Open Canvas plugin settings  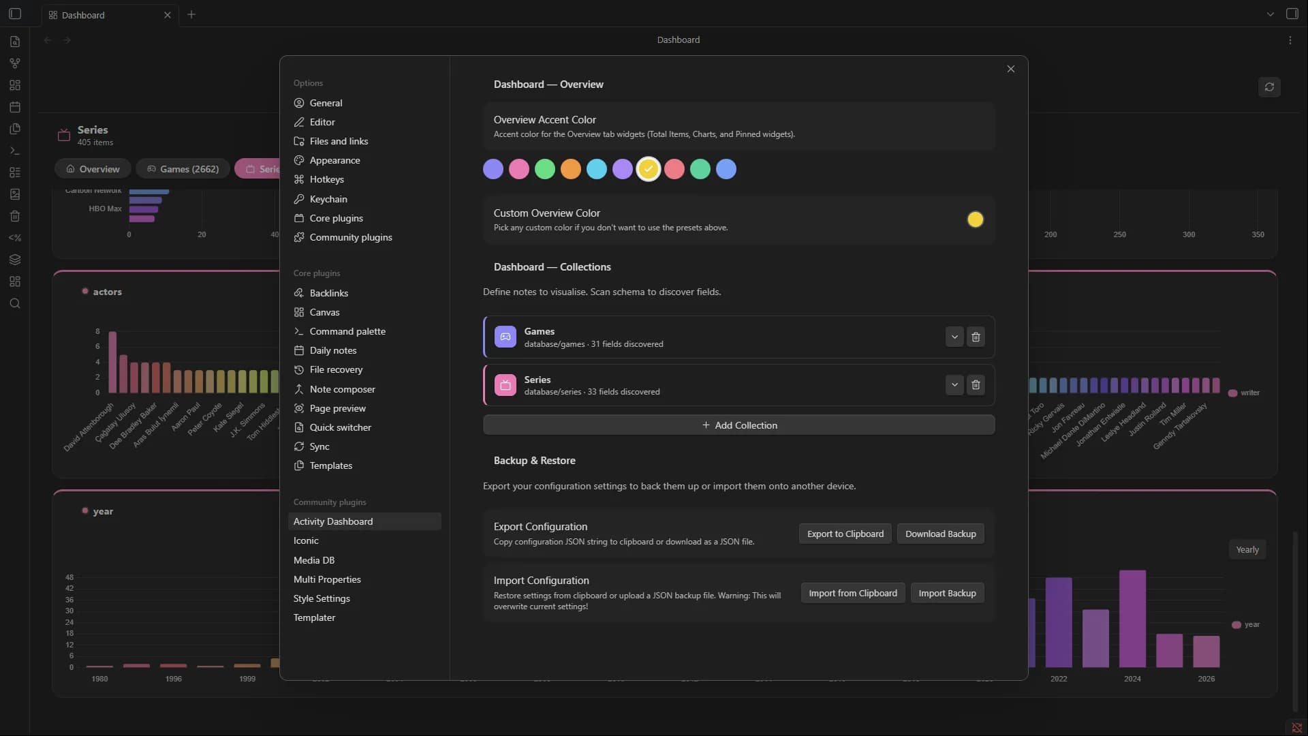tap(364, 312)
